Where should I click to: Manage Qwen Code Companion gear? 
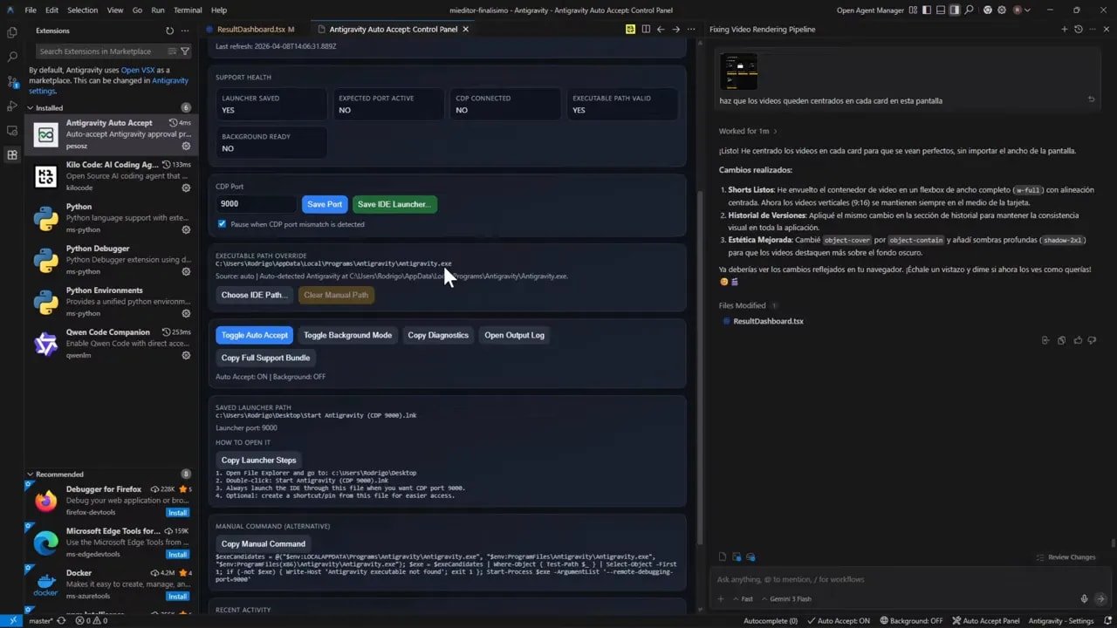click(186, 355)
